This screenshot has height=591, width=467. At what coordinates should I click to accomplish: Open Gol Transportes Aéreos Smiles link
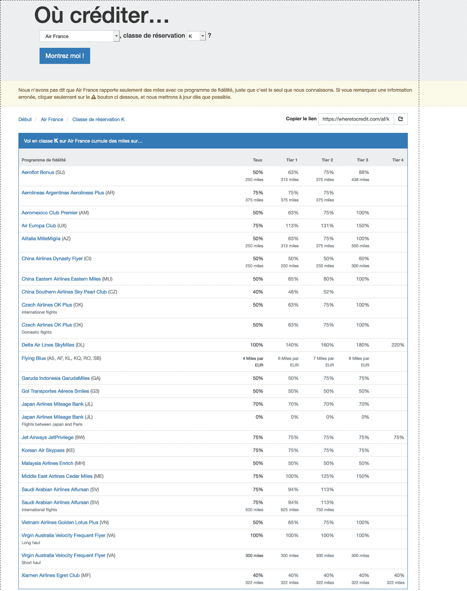coord(55,391)
